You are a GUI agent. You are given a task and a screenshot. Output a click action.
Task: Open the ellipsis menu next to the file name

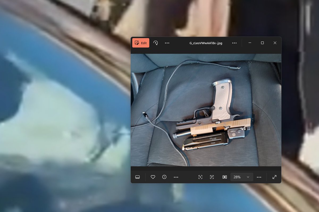(234, 43)
